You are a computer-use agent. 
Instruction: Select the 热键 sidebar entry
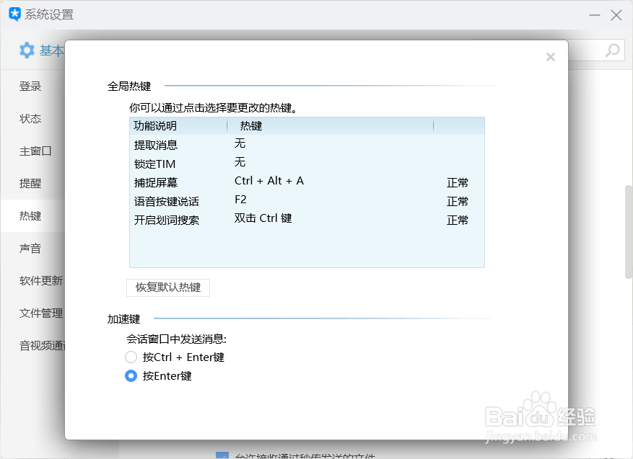click(x=30, y=215)
